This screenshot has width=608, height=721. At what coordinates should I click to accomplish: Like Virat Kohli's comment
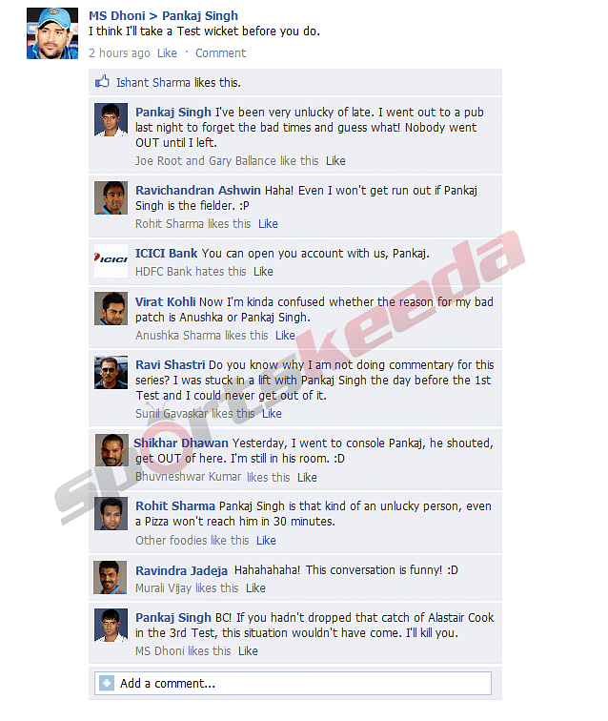coord(285,336)
